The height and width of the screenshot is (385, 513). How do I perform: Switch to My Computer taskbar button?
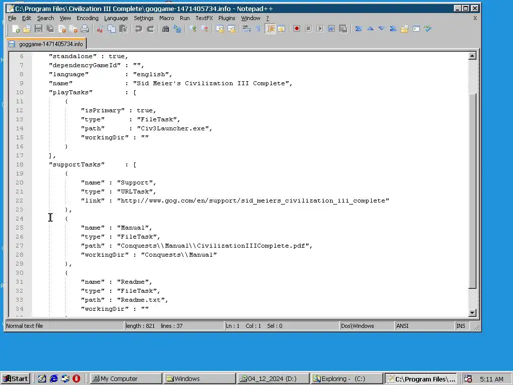click(126, 379)
